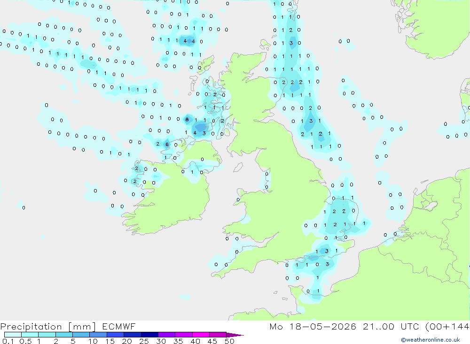This screenshot has height=344, width=470.
Task: Click the '(00+144' forecast run label
Action: [x=447, y=326]
